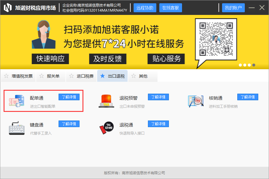
Task: Open the 退税预警 alarm light icon
Action: click(x=106, y=101)
